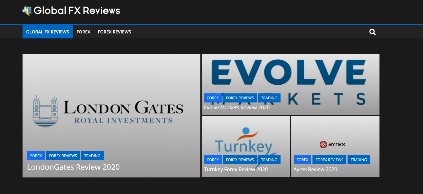Click FOREX REVIEWS tag on Evolve Markets card
Image resolution: width=423 pixels, height=194 pixels.
[240, 98]
